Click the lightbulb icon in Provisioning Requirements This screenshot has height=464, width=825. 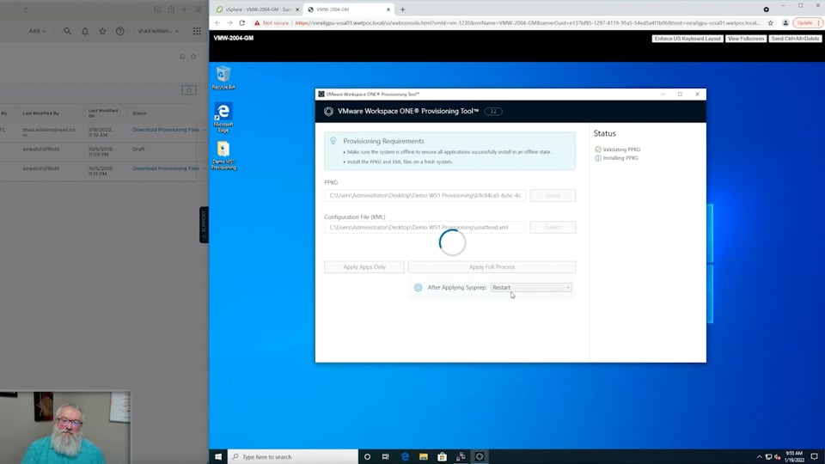click(333, 140)
